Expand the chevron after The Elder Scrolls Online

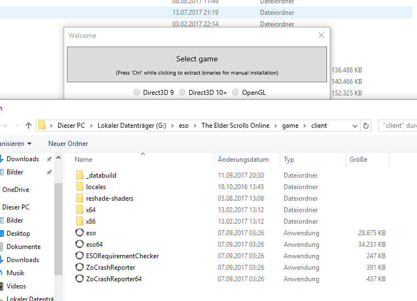click(276, 126)
